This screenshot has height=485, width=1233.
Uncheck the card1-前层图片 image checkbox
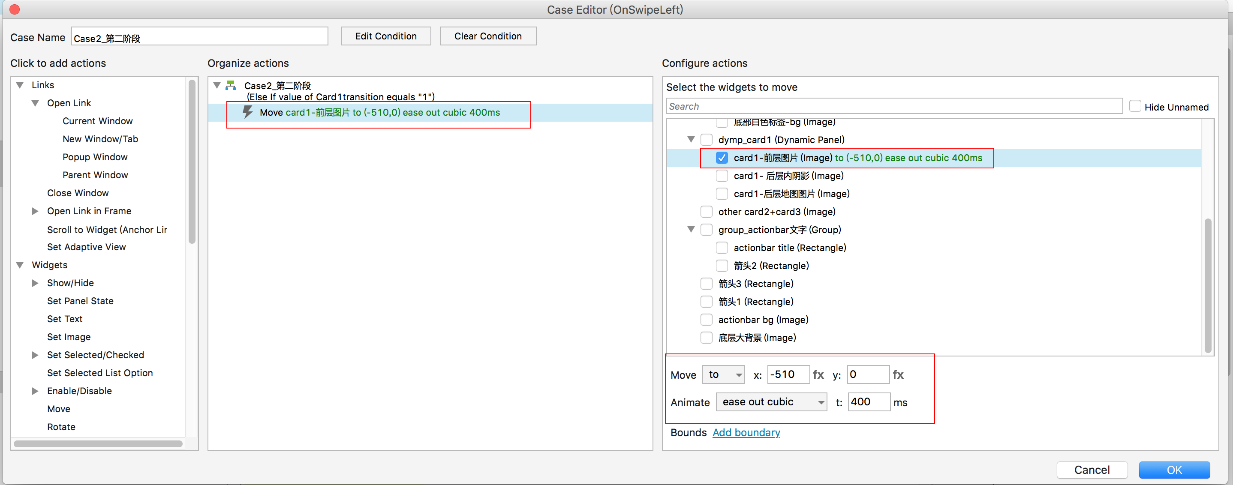tap(722, 158)
